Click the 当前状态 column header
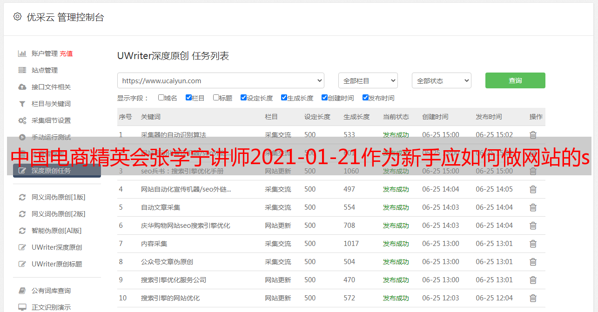The height and width of the screenshot is (312, 598). (x=396, y=117)
